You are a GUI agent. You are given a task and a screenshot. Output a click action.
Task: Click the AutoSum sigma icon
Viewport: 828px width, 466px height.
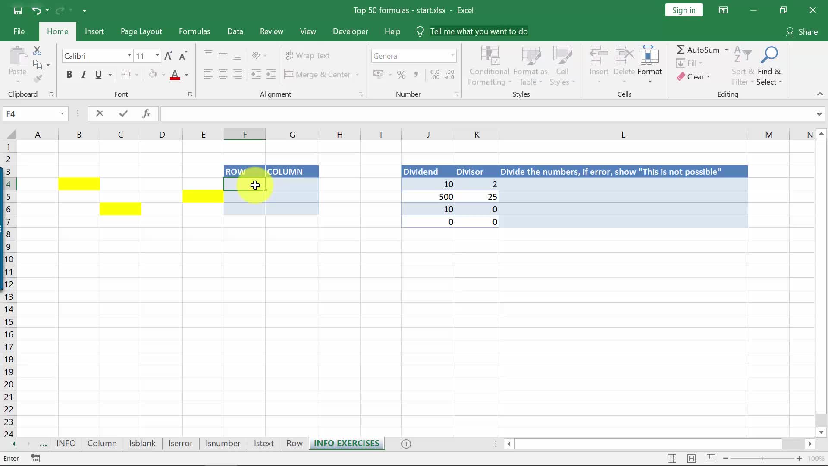coord(681,50)
